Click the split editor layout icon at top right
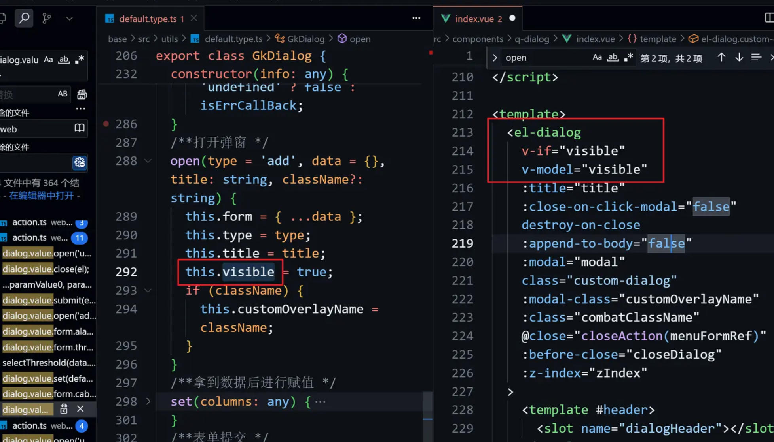The width and height of the screenshot is (774, 442). [x=769, y=18]
